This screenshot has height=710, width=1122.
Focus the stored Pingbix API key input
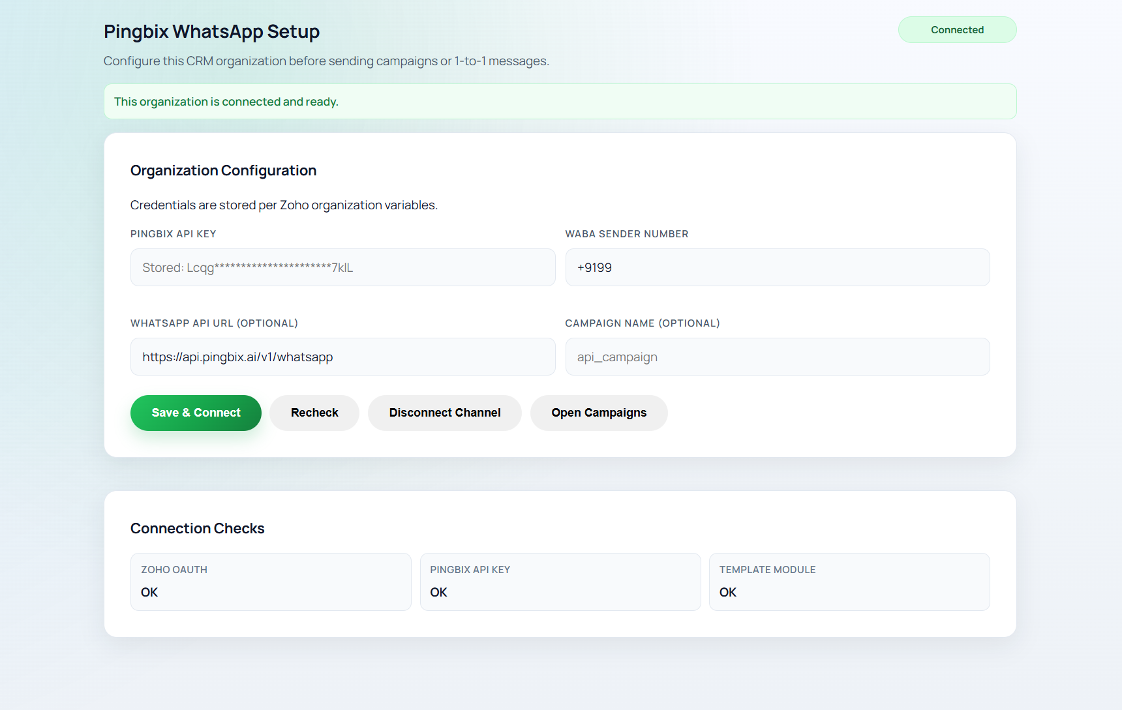(x=342, y=267)
